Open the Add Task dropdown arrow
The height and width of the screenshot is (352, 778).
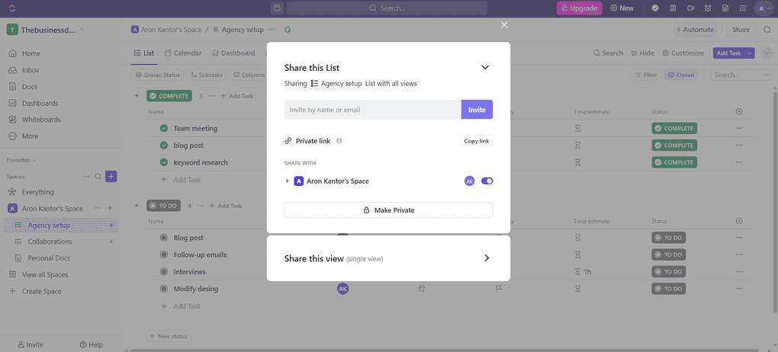750,53
